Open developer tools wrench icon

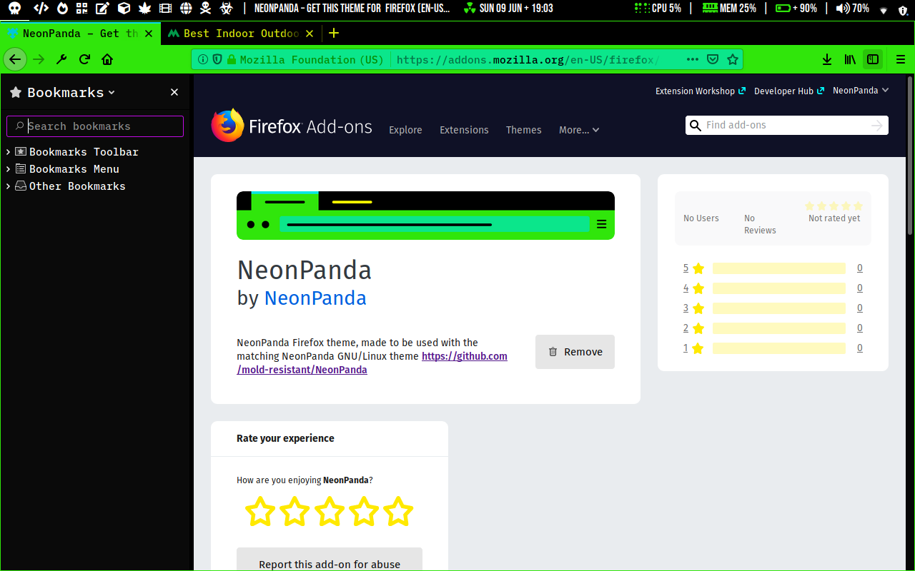(61, 59)
